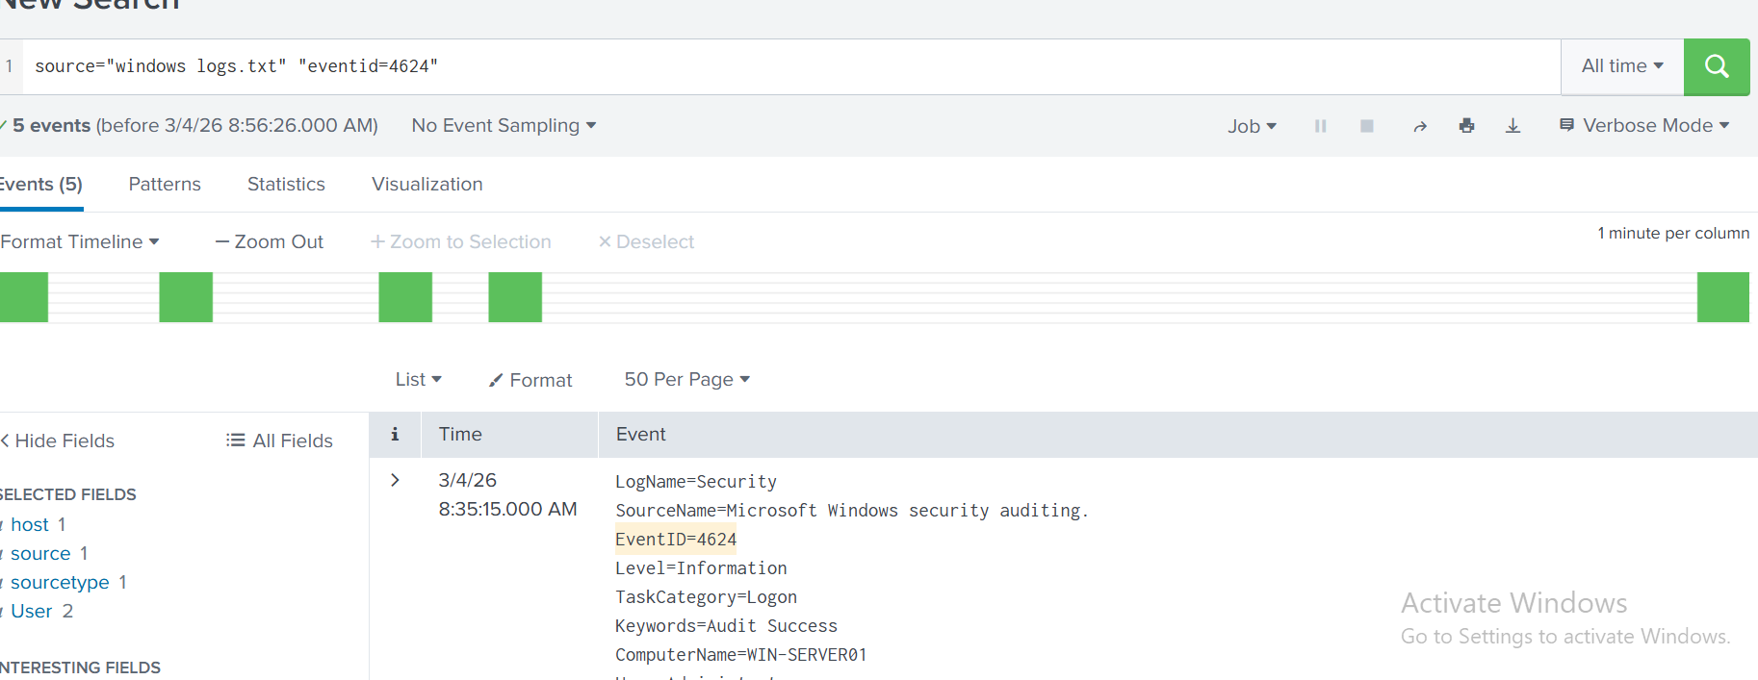Pause the search job
Image resolution: width=1758 pixels, height=680 pixels.
click(1320, 126)
